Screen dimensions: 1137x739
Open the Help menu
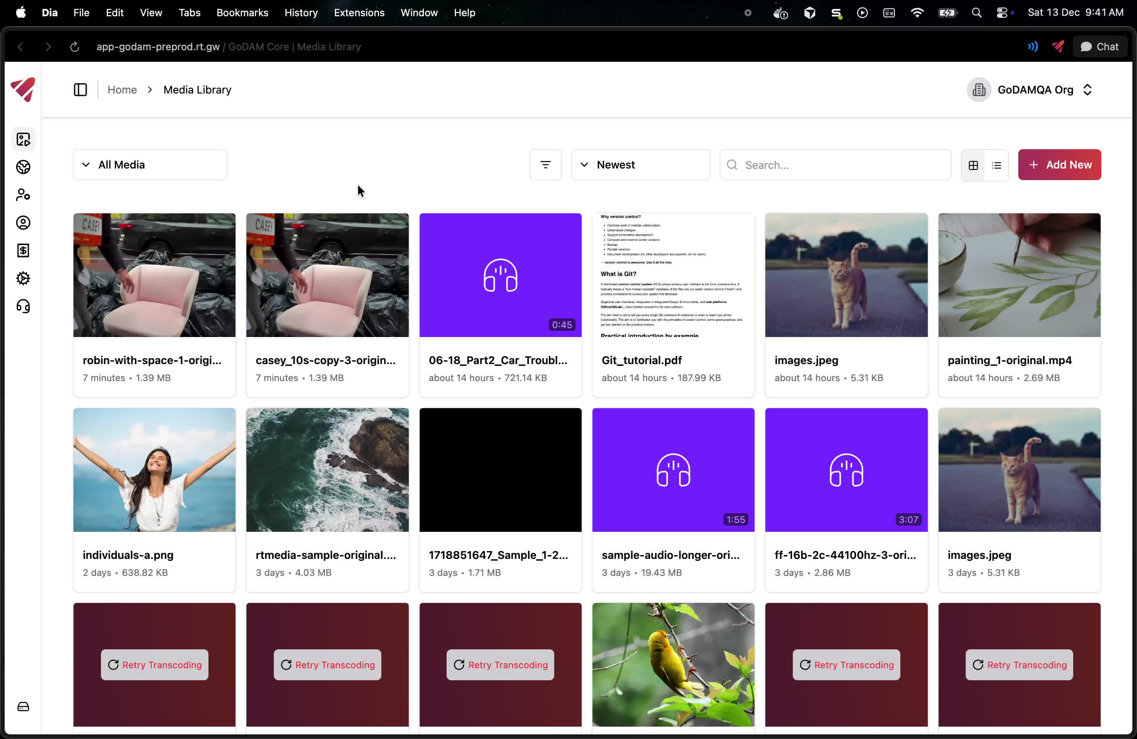point(464,13)
